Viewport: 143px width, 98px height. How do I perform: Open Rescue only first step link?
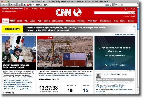24,82
